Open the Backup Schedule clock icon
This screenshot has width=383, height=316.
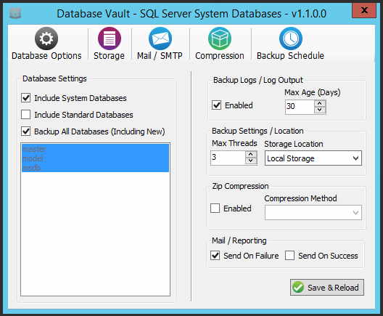click(x=290, y=39)
